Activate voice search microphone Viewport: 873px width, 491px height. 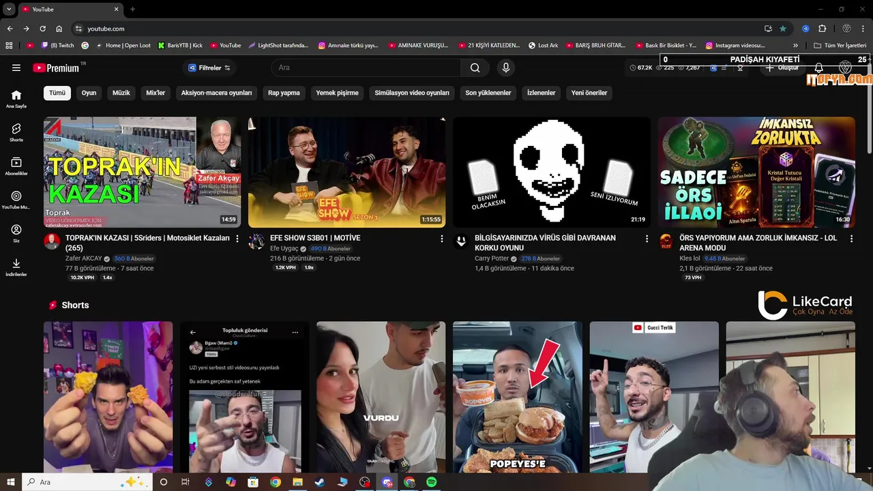click(505, 68)
